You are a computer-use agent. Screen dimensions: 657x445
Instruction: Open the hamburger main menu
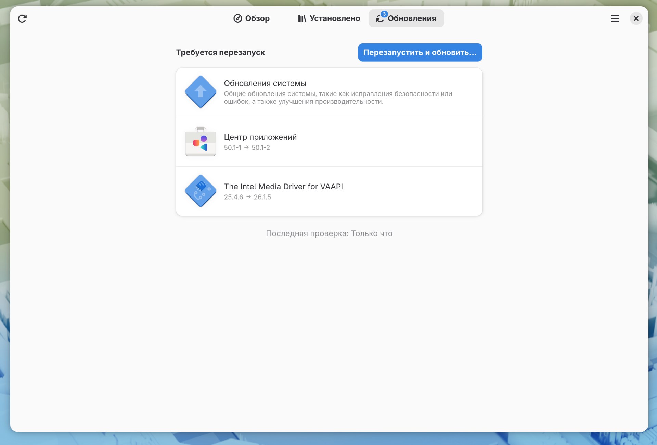click(615, 18)
